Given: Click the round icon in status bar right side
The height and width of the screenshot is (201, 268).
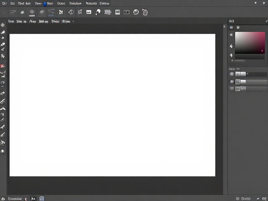Looking at the screenshot, I should tap(237, 198).
